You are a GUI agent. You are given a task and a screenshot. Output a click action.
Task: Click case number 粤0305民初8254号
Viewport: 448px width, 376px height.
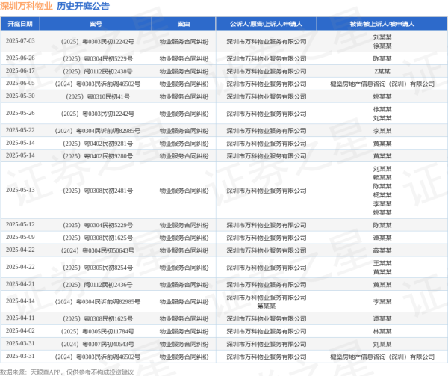98,268
